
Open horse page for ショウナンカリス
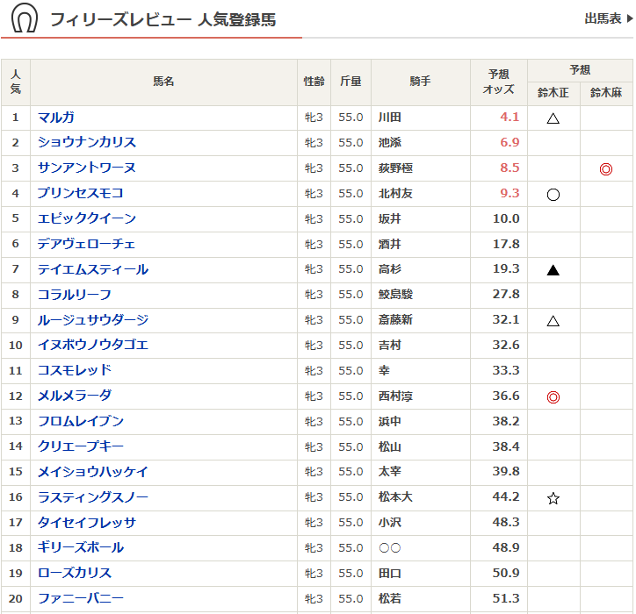pos(87,142)
